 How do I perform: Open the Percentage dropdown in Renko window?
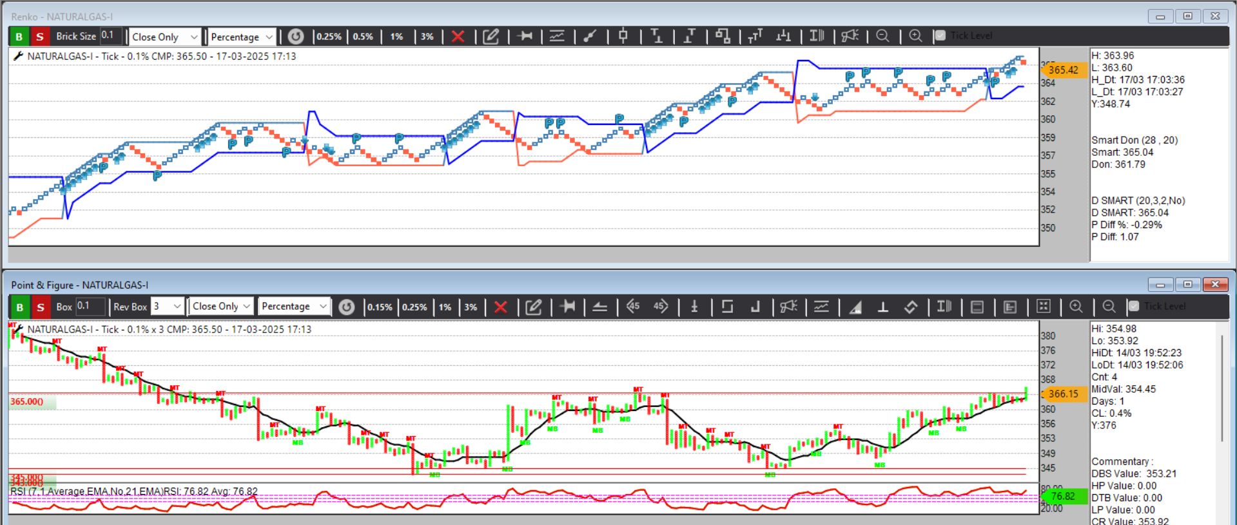242,37
